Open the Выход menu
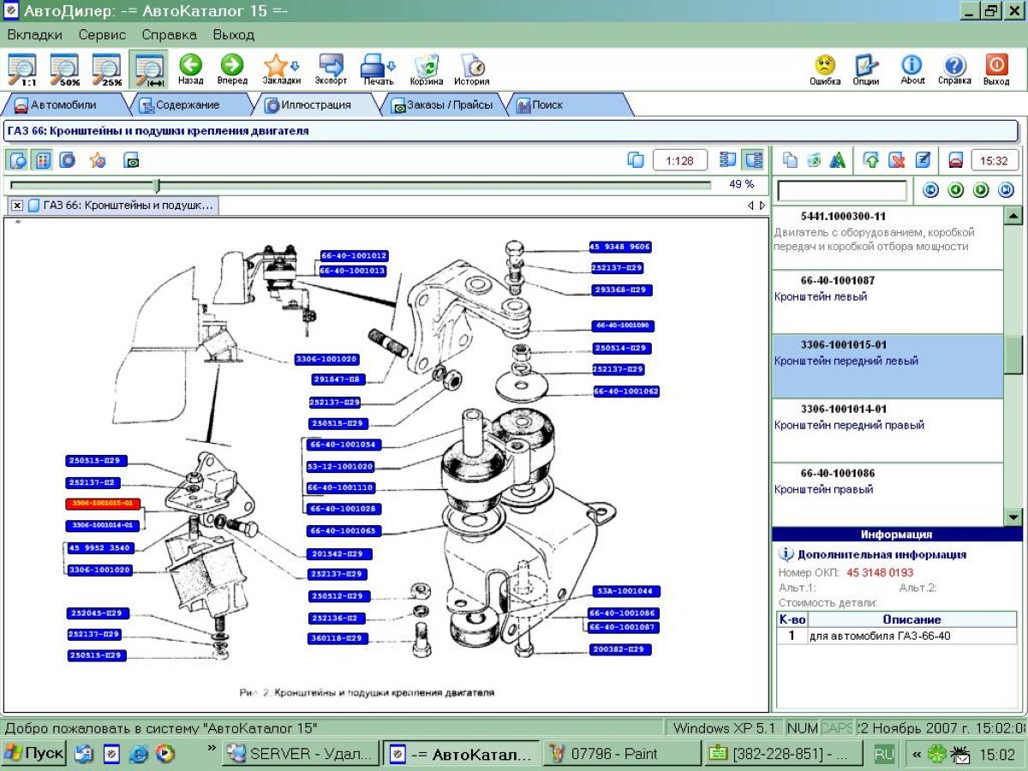 click(x=234, y=35)
